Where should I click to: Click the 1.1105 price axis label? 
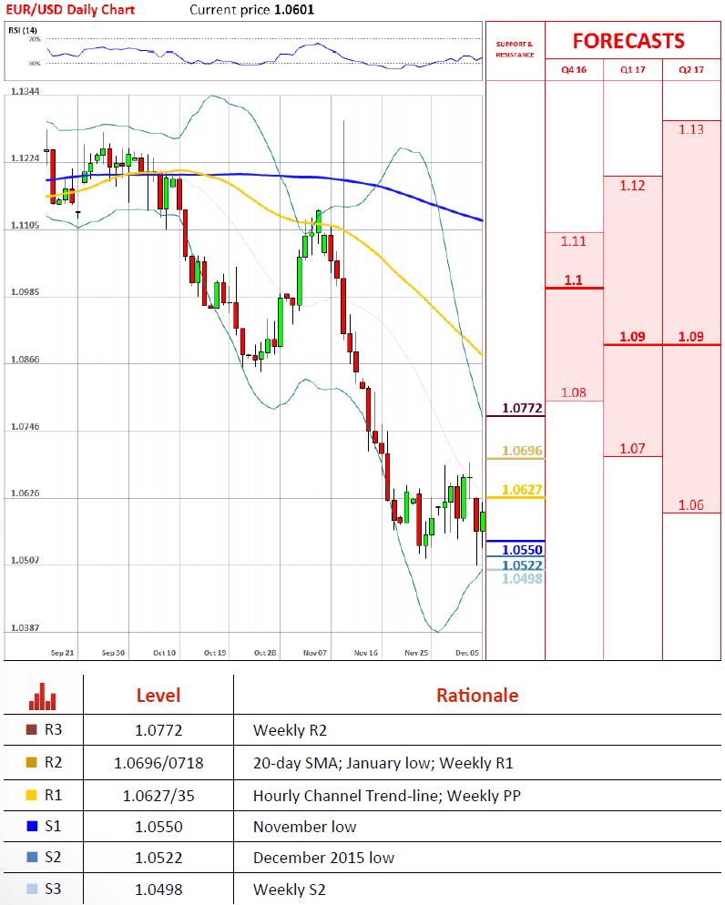point(26,225)
